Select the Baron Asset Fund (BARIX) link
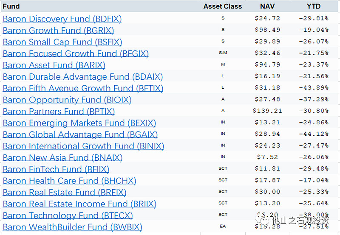The image size is (340, 235). 54,65
